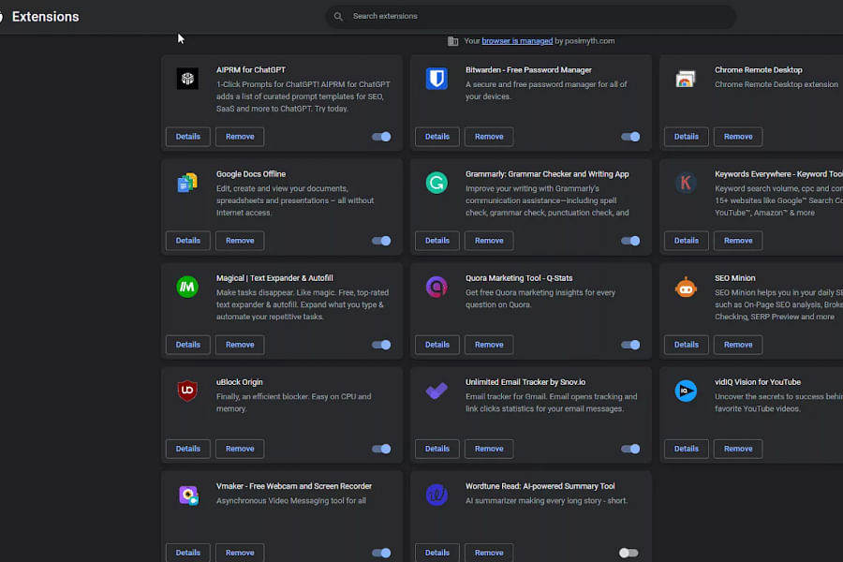Disable the Grammarly extension toggle
Image resolution: width=843 pixels, height=562 pixels.
pos(630,241)
